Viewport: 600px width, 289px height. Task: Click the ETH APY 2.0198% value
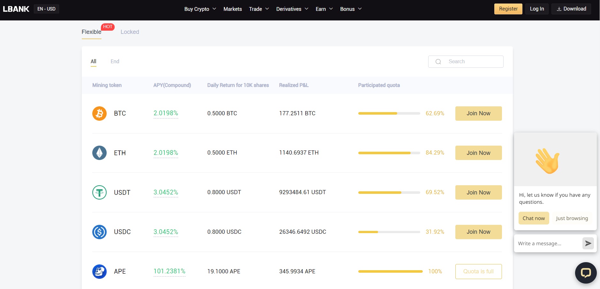click(166, 153)
